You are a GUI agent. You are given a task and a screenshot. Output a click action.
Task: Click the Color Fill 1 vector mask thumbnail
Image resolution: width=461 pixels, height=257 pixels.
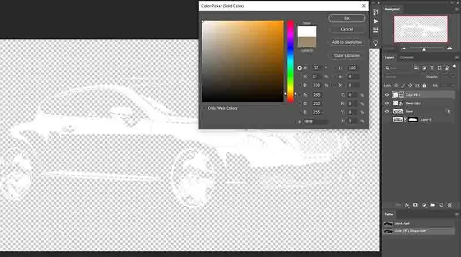click(401, 95)
